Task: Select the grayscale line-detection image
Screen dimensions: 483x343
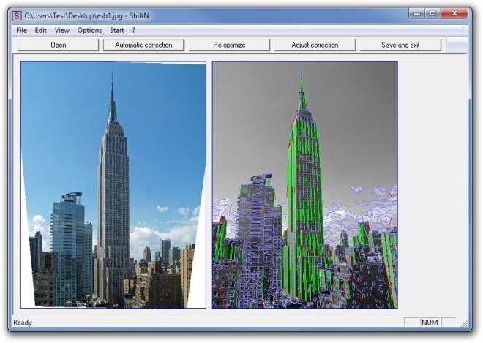Action: pos(305,185)
